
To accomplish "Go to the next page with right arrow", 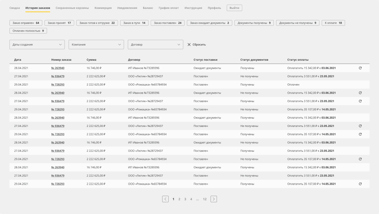I will click(214, 199).
